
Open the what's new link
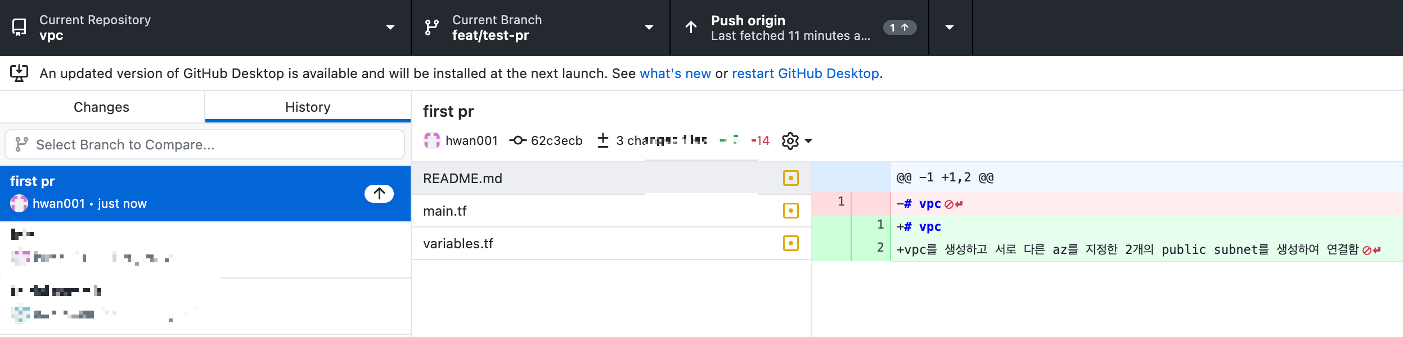click(675, 74)
